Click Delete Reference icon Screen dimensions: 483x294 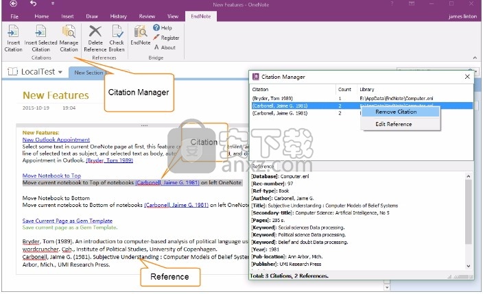click(x=95, y=39)
